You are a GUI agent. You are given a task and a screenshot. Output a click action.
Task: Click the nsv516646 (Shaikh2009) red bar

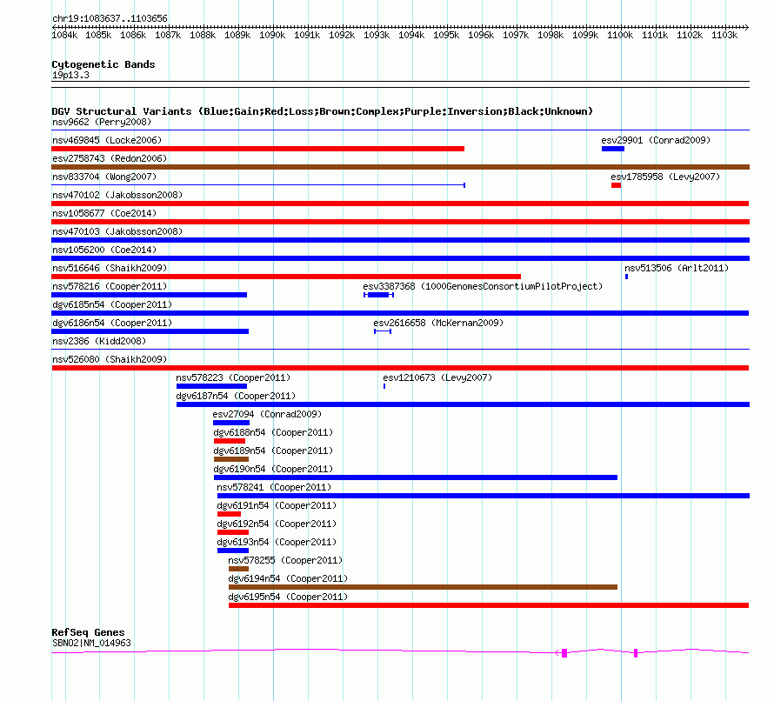(286, 277)
